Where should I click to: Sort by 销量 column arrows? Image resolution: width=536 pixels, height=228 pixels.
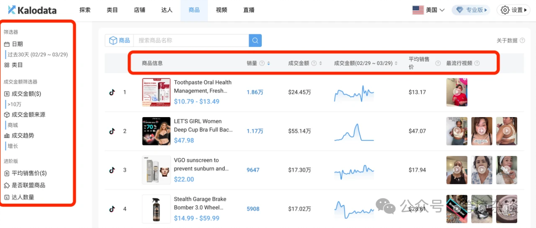click(268, 63)
